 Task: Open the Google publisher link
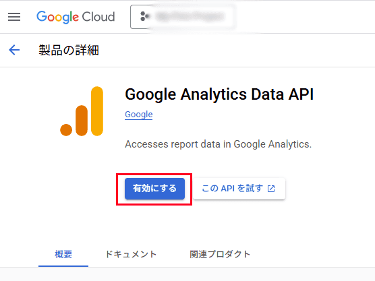139,115
